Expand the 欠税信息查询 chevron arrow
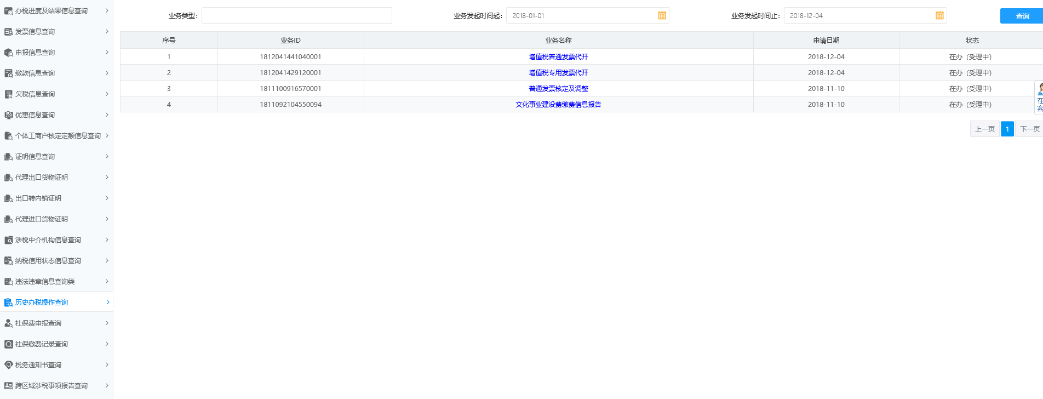 [x=107, y=94]
